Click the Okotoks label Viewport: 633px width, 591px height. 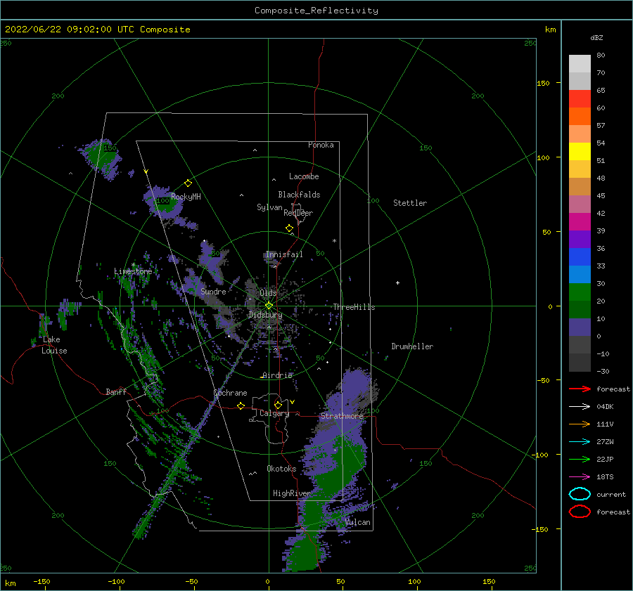(281, 469)
